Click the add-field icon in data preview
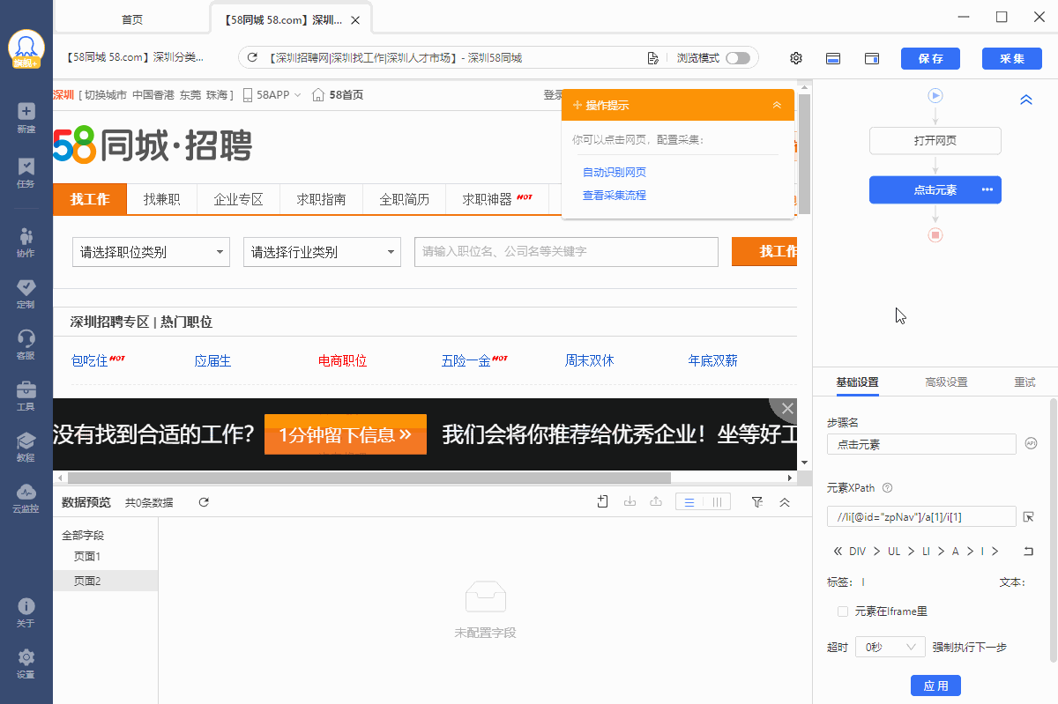 (603, 501)
